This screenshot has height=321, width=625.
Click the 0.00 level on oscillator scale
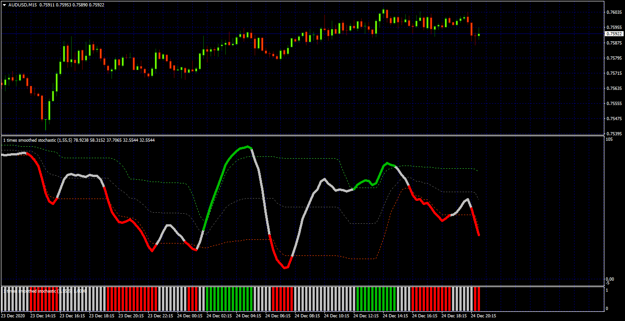610,279
